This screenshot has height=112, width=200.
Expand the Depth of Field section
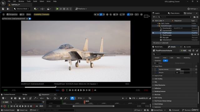[153, 76]
